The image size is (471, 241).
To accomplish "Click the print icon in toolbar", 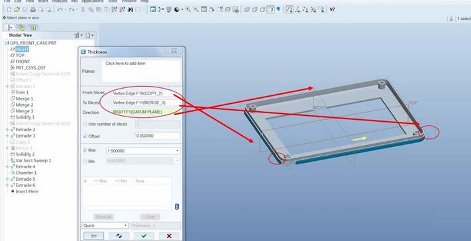I will (x=32, y=10).
